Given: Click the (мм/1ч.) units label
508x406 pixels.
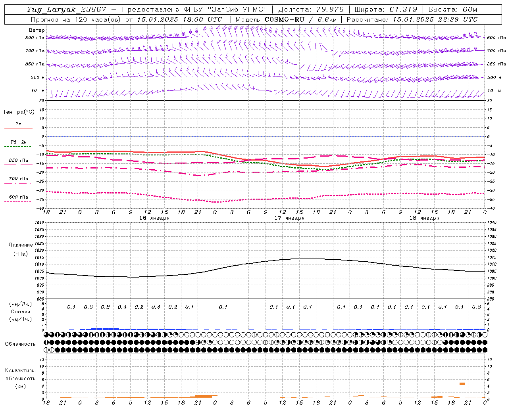Looking at the screenshot, I should pyautogui.click(x=21, y=319).
